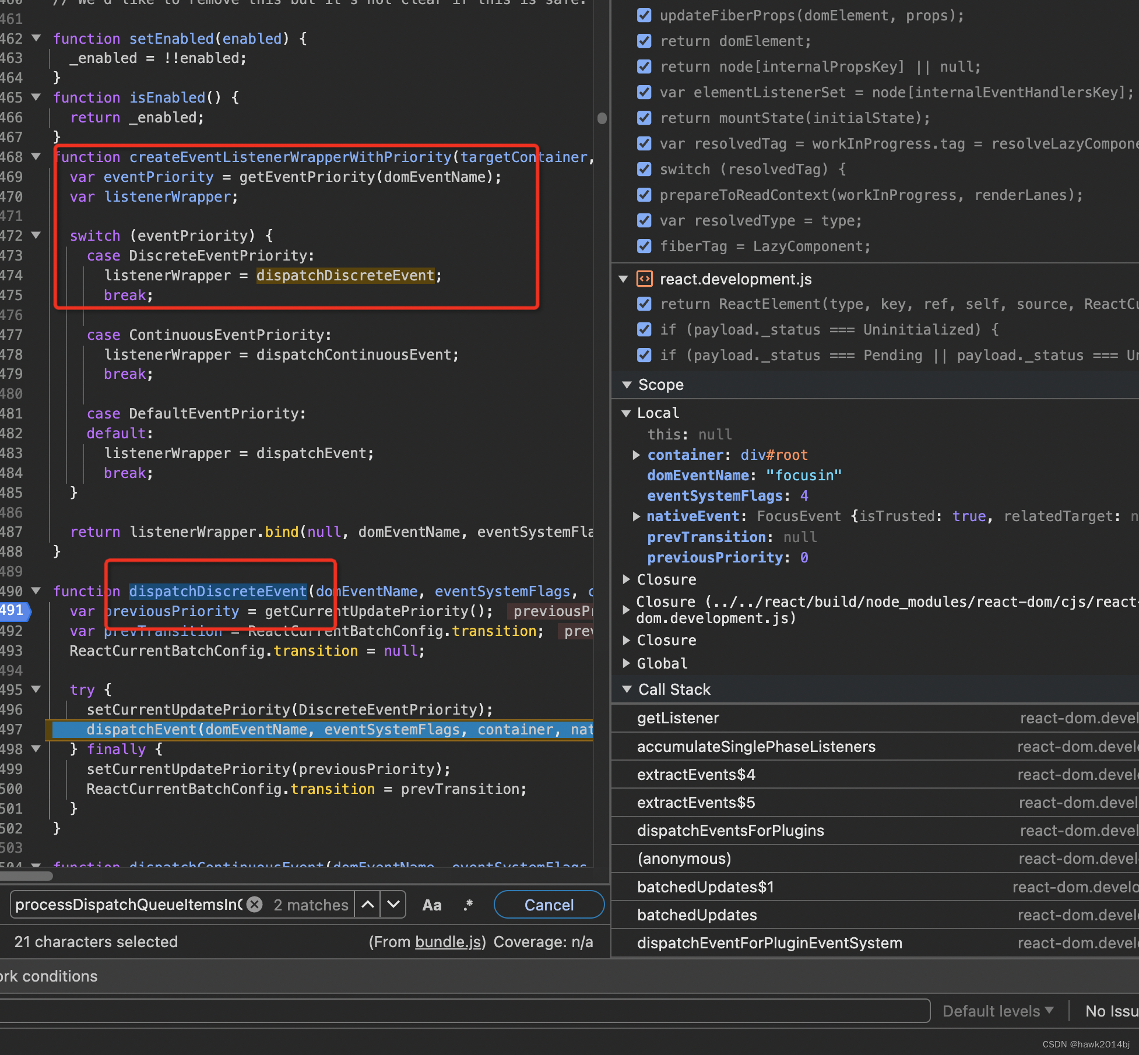Fold the setEnabled function at line 462

point(36,38)
